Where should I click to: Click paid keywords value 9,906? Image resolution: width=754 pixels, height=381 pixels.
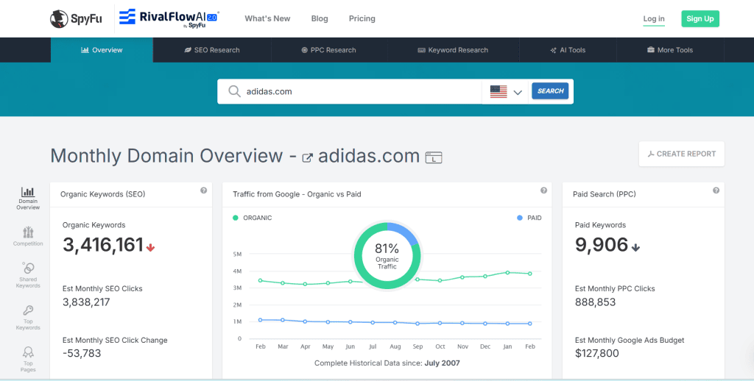602,245
